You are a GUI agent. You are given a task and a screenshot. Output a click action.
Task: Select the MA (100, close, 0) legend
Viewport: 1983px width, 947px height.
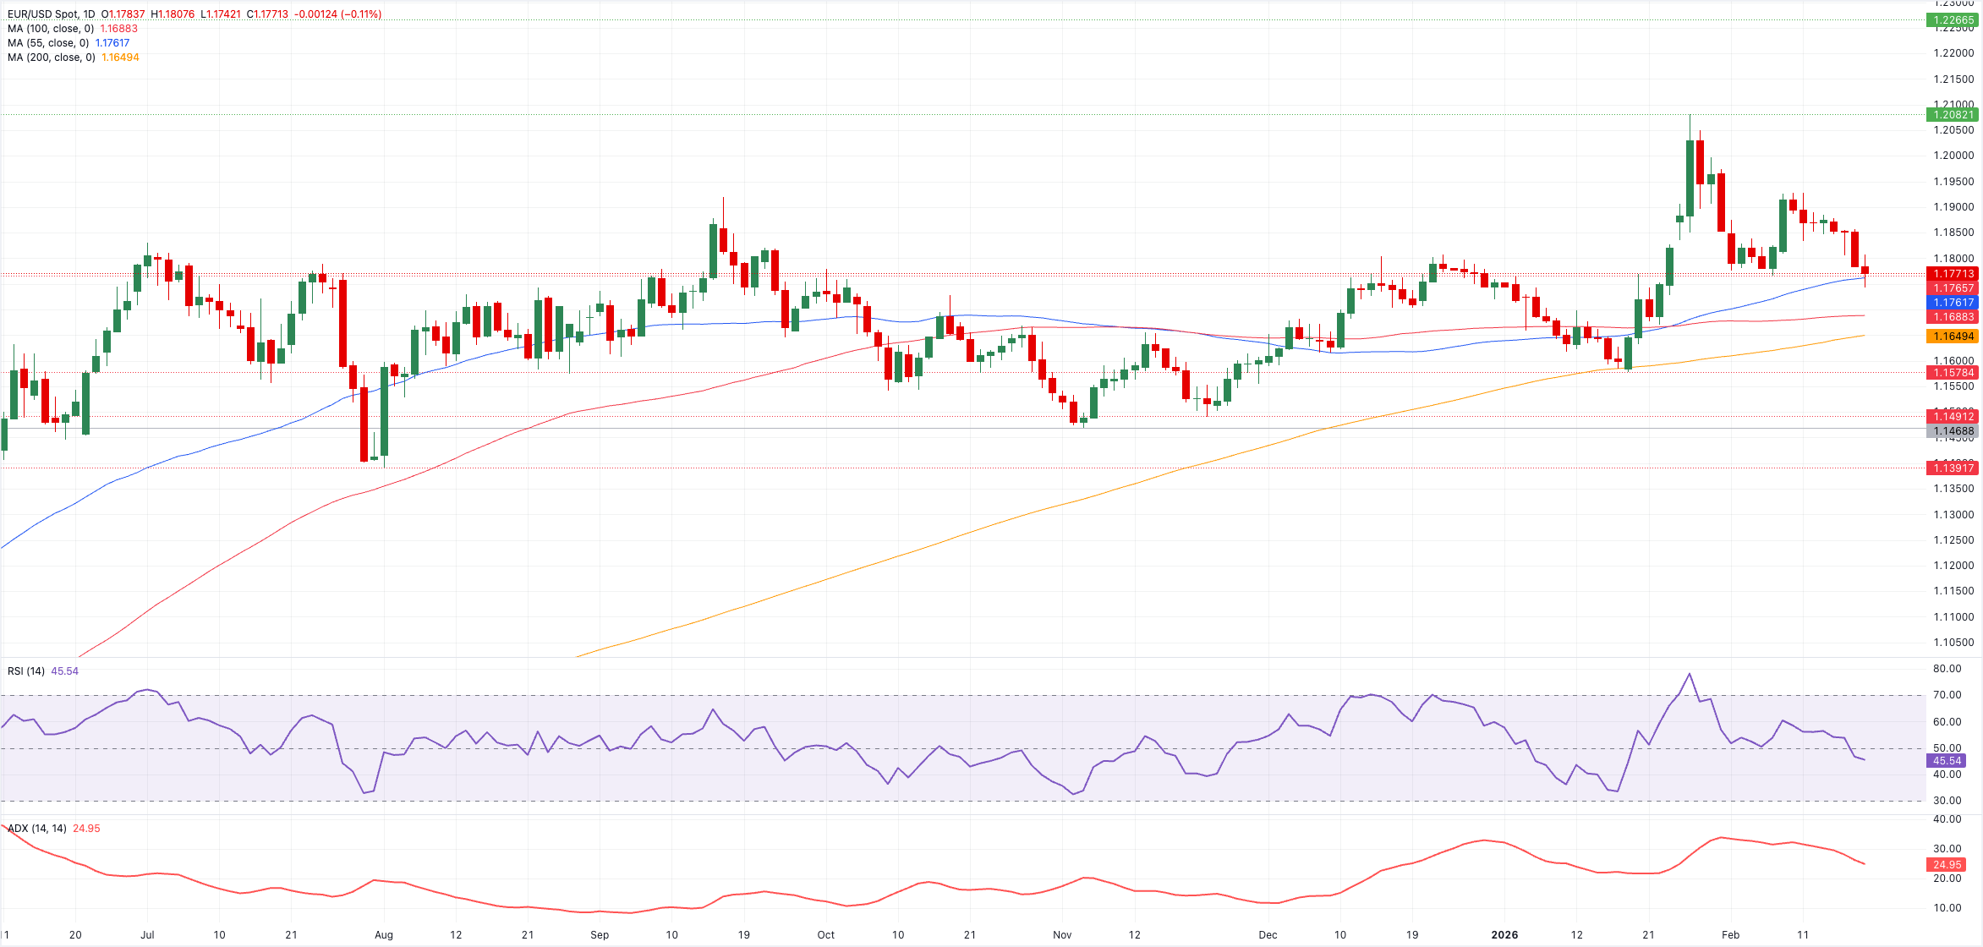[51, 29]
